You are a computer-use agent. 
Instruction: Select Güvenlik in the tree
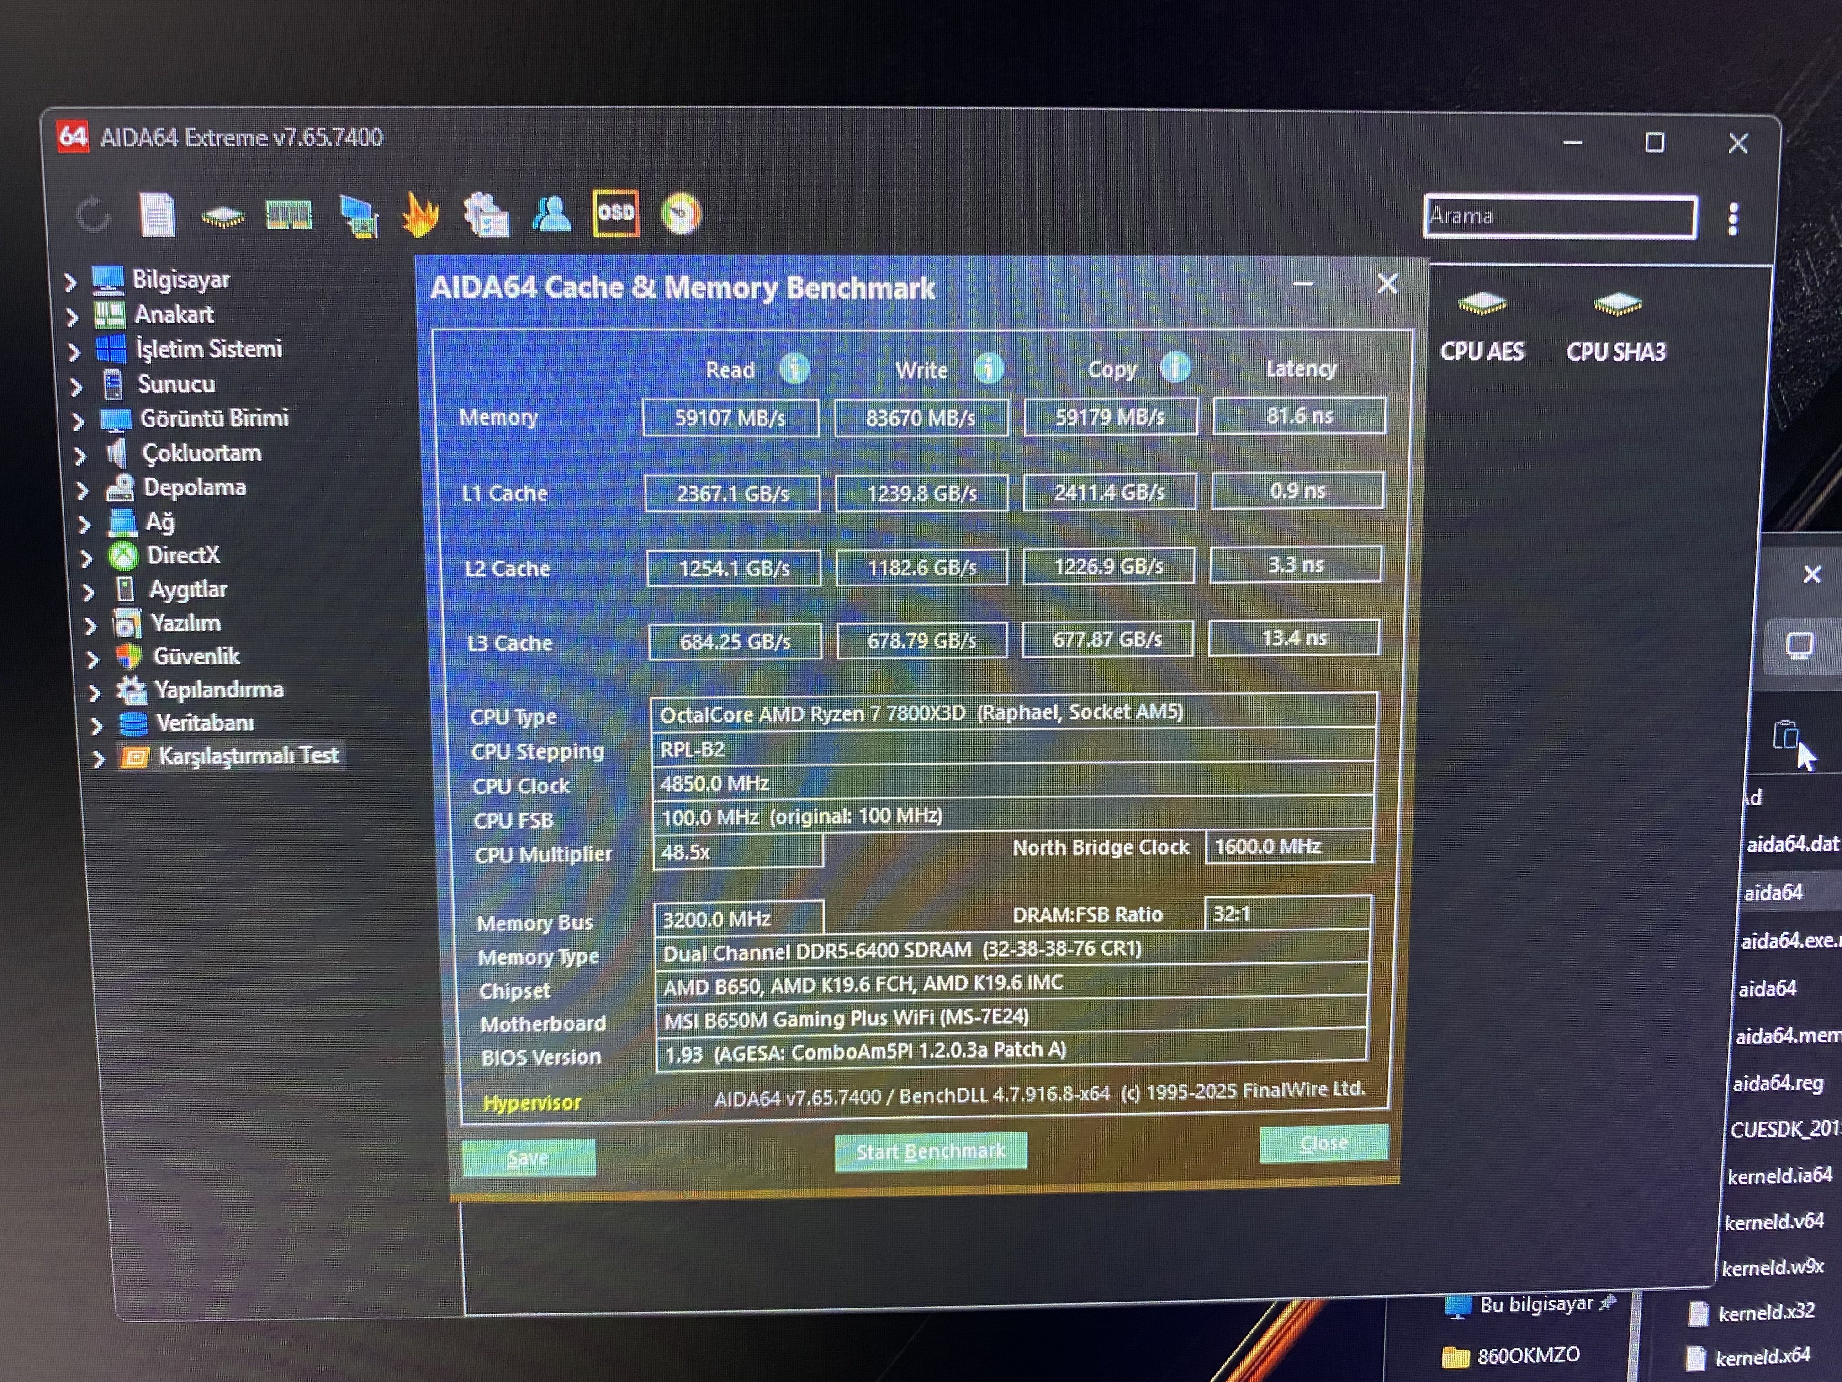tap(196, 656)
